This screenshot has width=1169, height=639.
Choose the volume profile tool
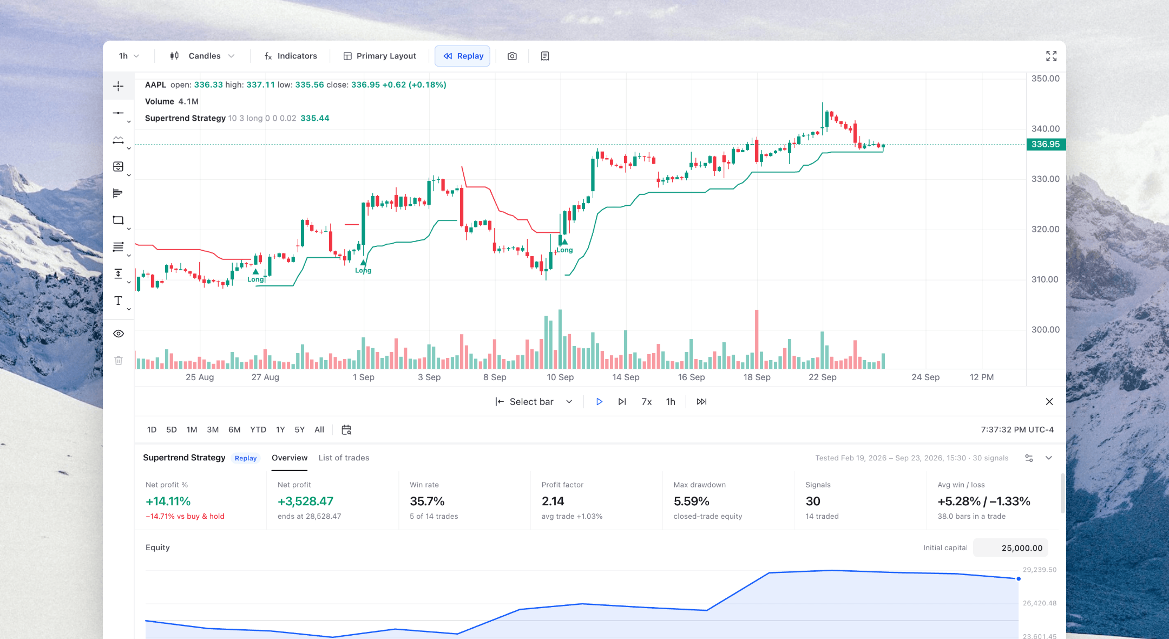(118, 193)
